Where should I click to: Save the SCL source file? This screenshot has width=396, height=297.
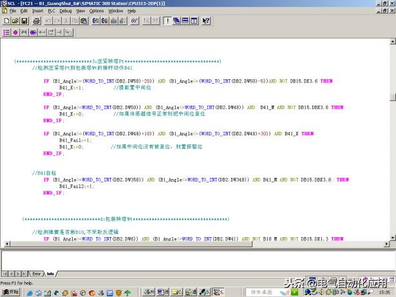tap(24, 21)
